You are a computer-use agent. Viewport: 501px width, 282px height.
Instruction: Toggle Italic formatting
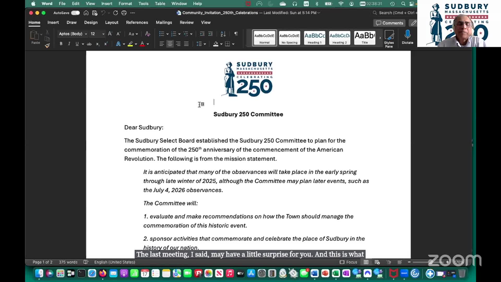69,44
